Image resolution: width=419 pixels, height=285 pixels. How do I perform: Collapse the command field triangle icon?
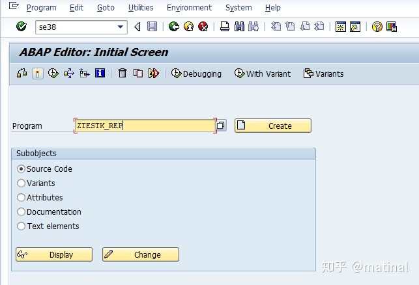[x=137, y=27]
